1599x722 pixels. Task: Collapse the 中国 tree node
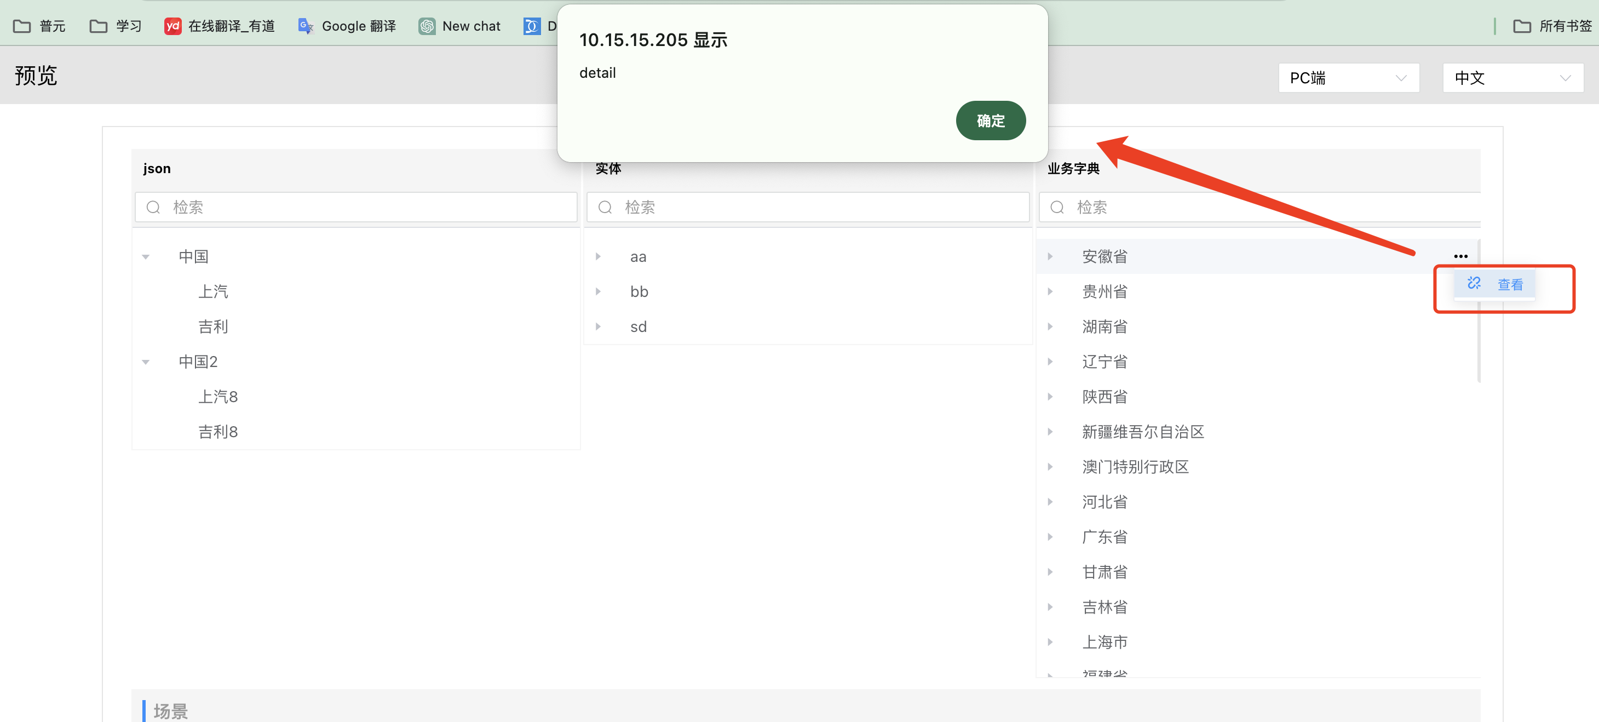[x=146, y=256]
